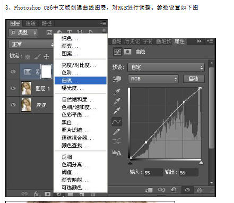Open layer styles fx menu
Viewport: 234px width, 203px height.
[37, 194]
